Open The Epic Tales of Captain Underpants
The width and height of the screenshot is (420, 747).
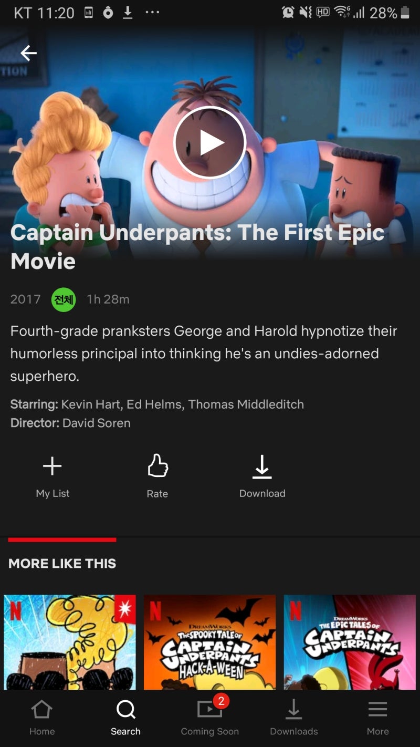pyautogui.click(x=350, y=642)
